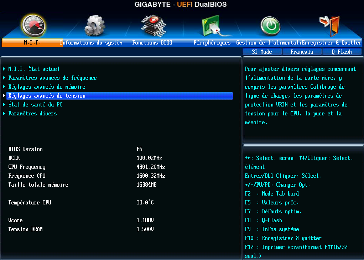Click the F12 Imprimer écran hint
Image resolution: width=364 pixels, height=260 pixels.
[x=296, y=251]
